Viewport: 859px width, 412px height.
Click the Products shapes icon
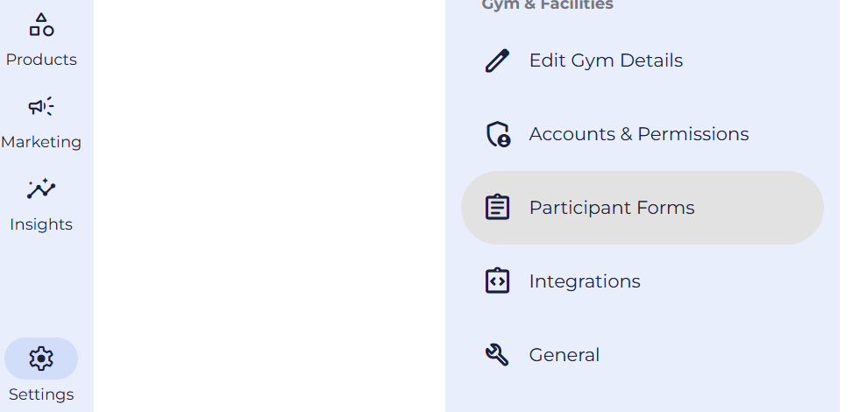click(x=41, y=25)
